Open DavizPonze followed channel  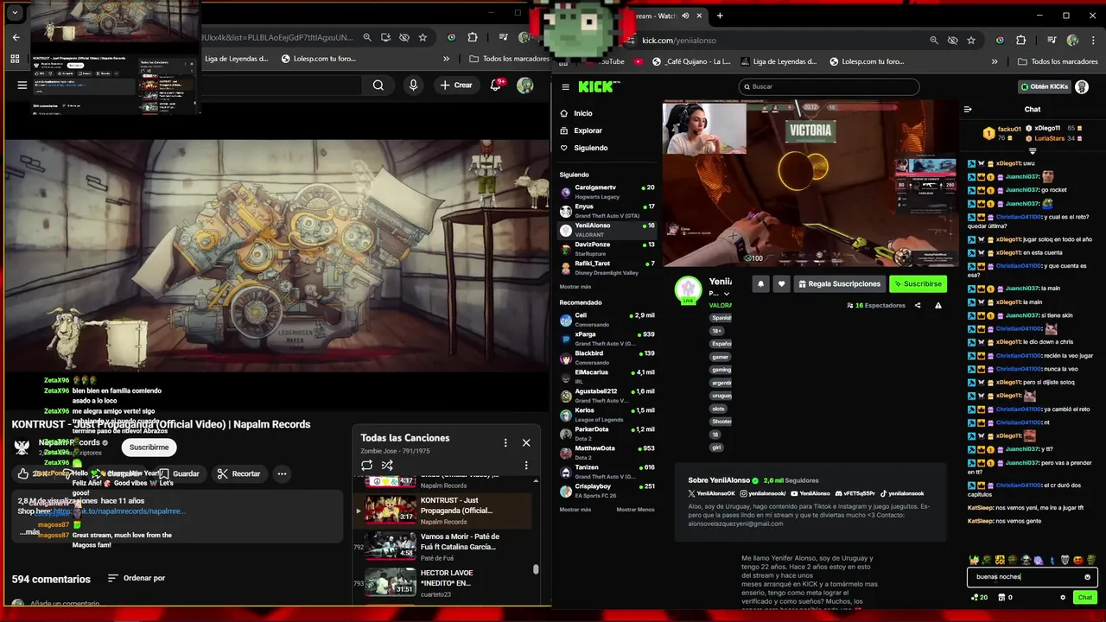coord(607,249)
